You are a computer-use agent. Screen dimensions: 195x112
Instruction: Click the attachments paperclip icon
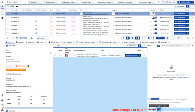[x=143, y=38]
